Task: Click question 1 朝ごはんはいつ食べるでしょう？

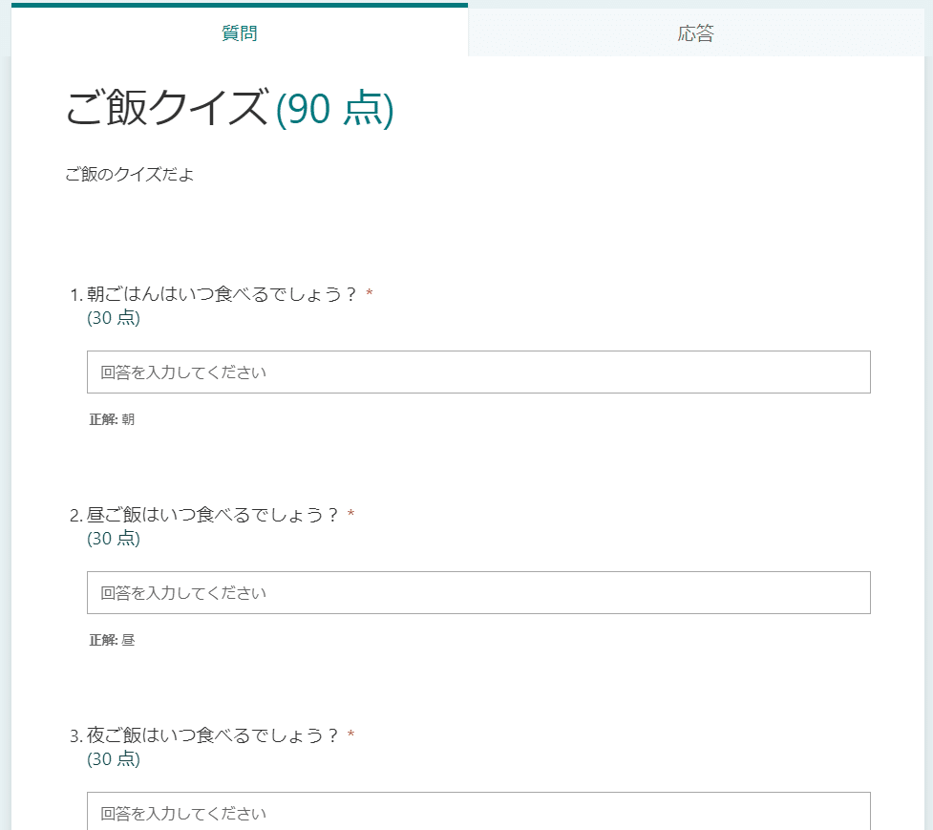Action: click(x=222, y=294)
